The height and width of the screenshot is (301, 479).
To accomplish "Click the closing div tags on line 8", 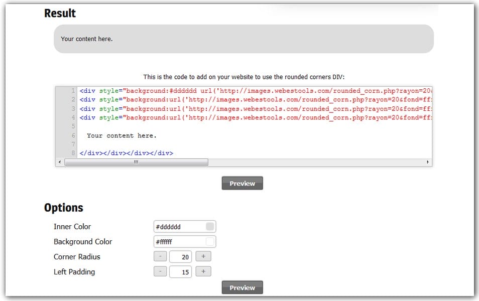I will 126,153.
